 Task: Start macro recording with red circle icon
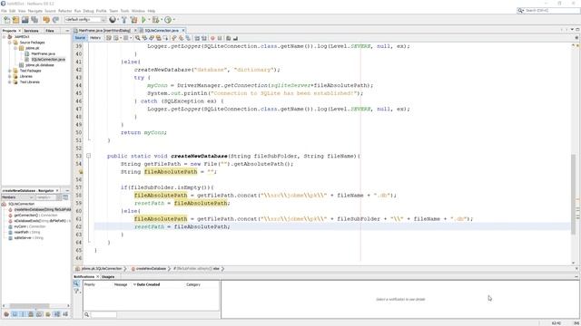[x=212, y=38]
